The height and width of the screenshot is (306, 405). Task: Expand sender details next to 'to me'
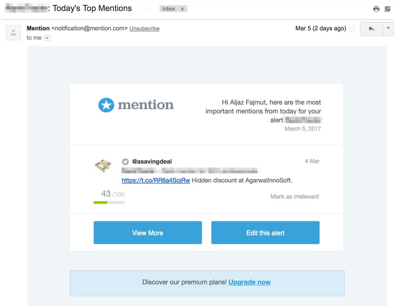[x=46, y=37]
